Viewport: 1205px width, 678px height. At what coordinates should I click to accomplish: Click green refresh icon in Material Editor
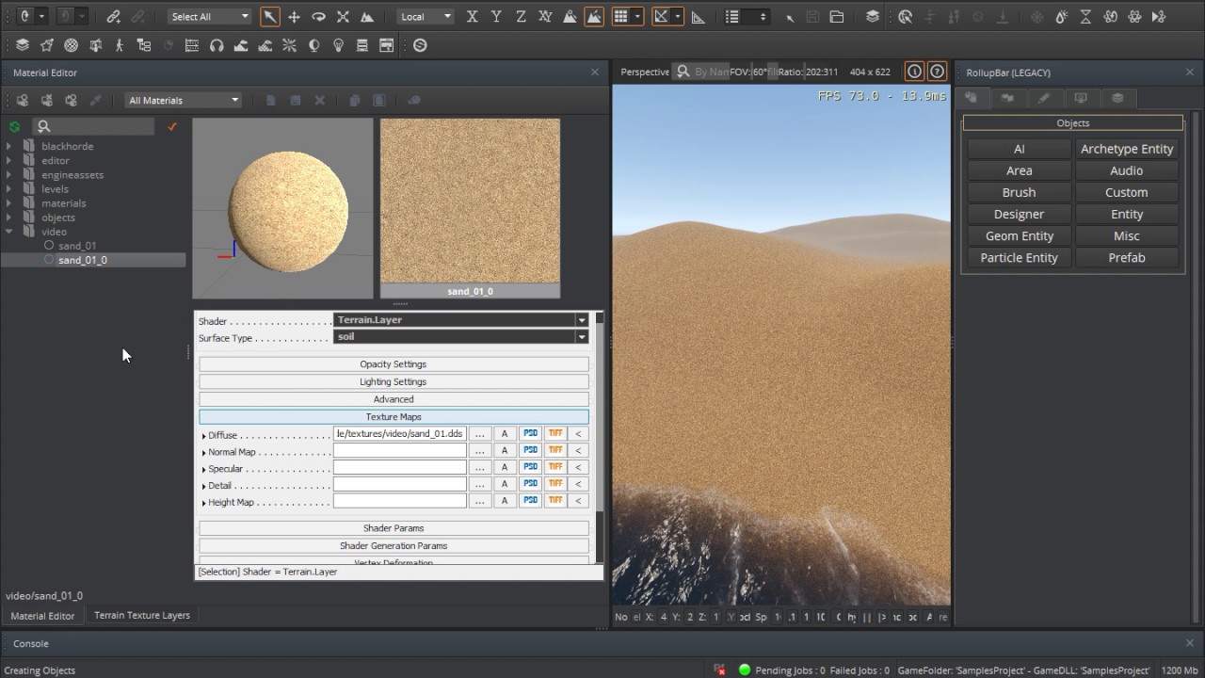pyautogui.click(x=15, y=126)
